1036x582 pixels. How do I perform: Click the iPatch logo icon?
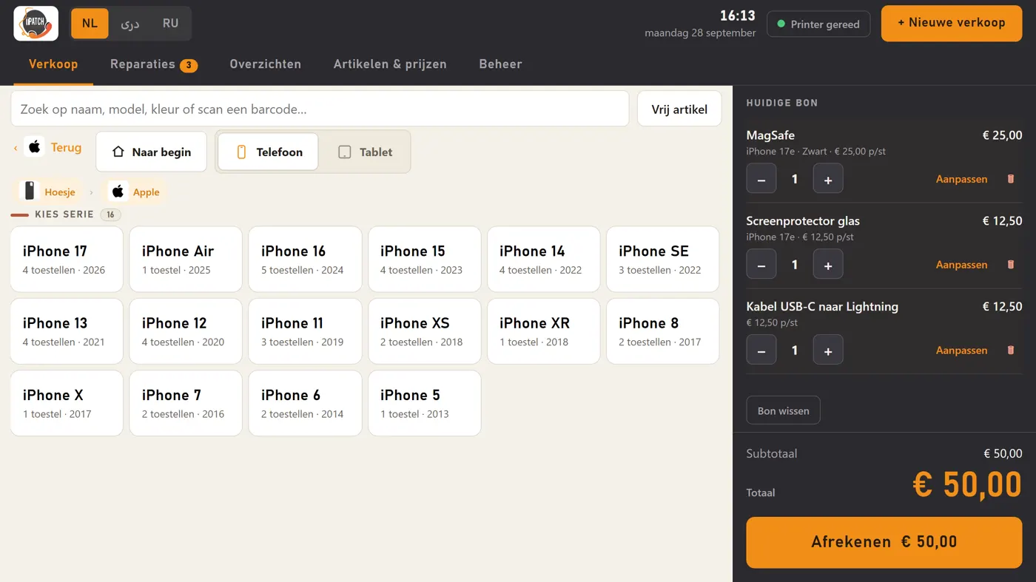pos(36,24)
